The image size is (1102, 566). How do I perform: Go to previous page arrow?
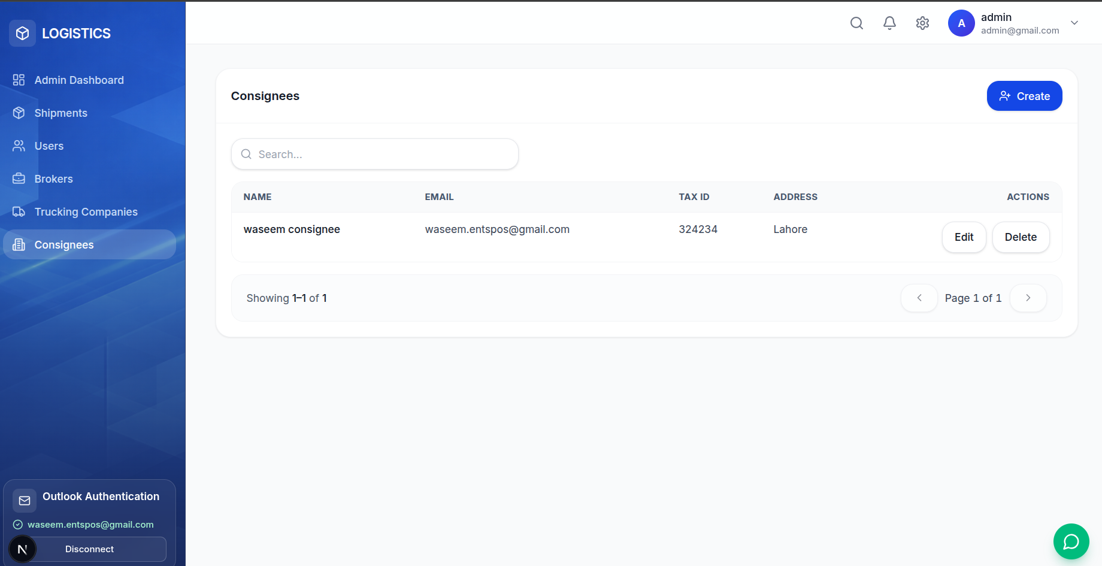(x=919, y=298)
